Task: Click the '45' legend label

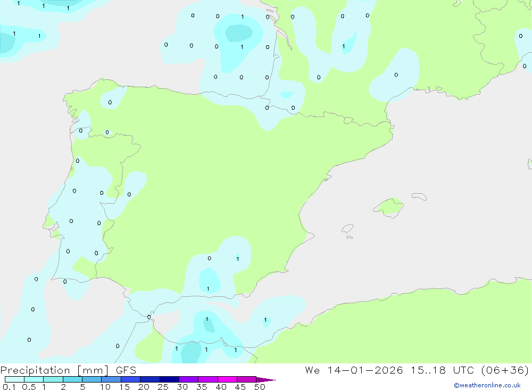Action: (x=240, y=387)
